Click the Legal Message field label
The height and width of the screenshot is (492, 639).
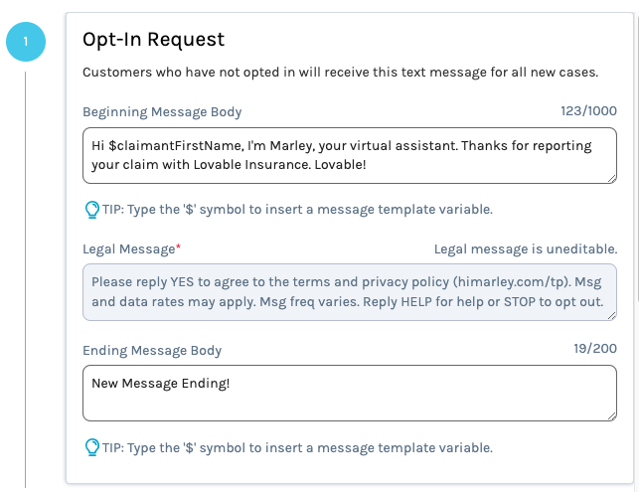[x=127, y=249]
